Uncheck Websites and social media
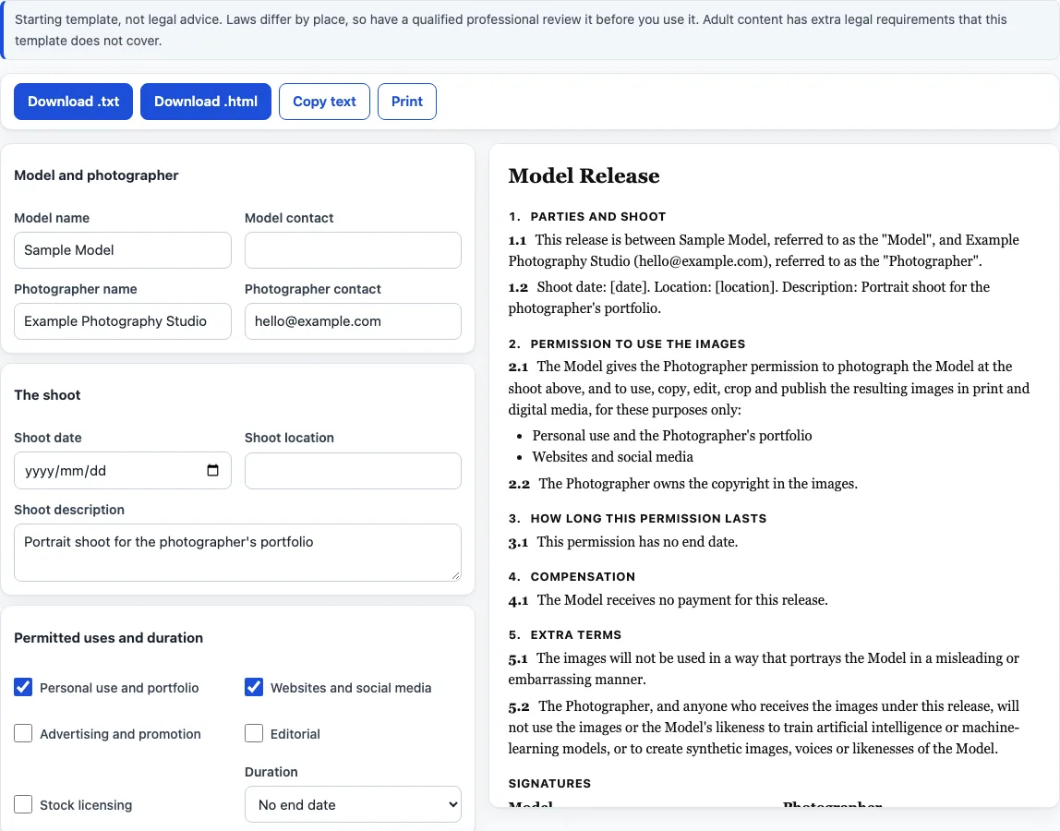 (254, 687)
